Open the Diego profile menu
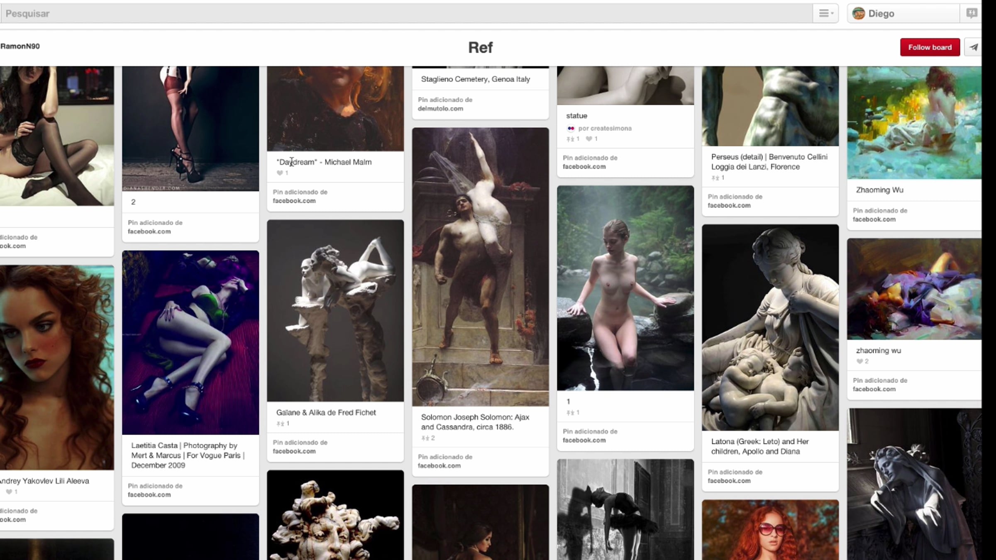Viewport: 996px width, 560px height. (x=881, y=14)
